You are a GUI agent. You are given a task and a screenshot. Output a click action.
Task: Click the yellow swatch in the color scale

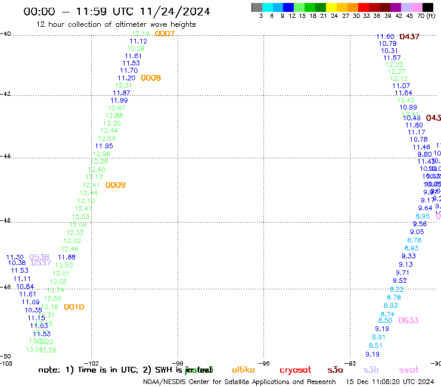click(x=331, y=7)
